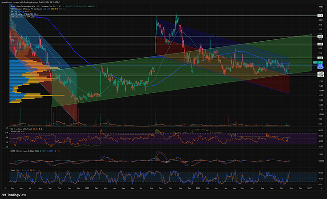The height and width of the screenshot is (199, 327).
Task: Click the green 21.0 last price label
Action: click(x=320, y=63)
